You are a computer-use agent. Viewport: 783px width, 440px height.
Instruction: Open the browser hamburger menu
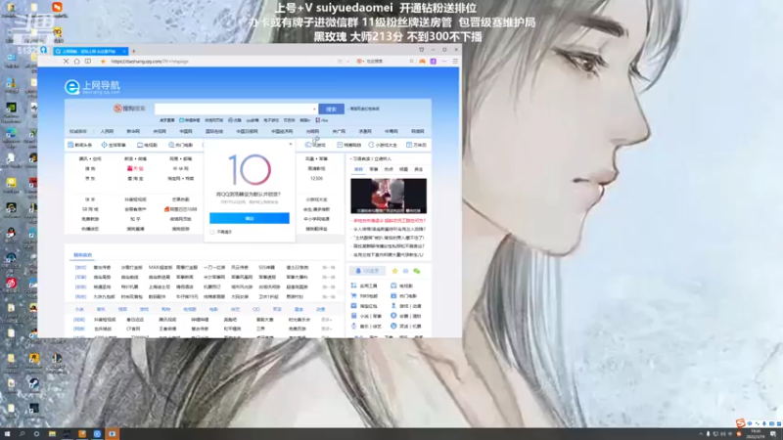[455, 62]
